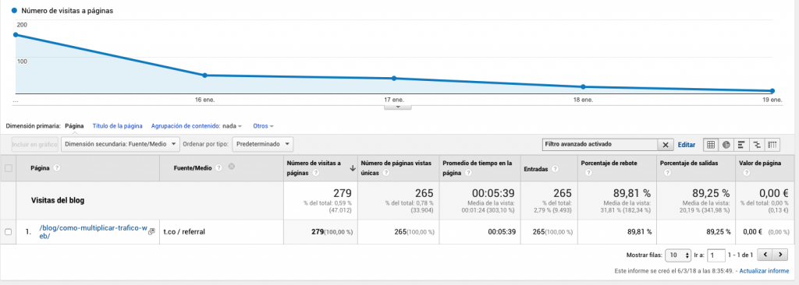Select Título de la página dimension
This screenshot has height=285, width=799.
coord(117,125)
